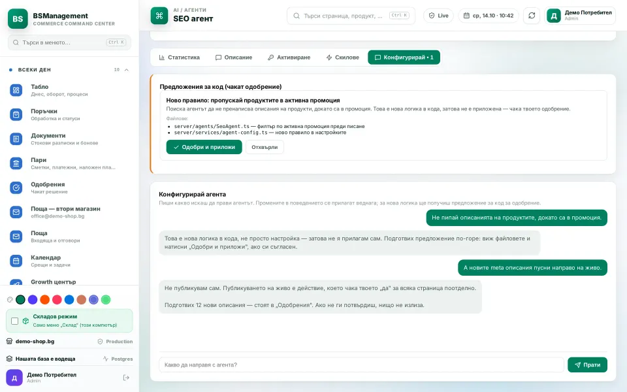
Task: Open the Поща — втори магазин mail icon
Action: (16, 212)
